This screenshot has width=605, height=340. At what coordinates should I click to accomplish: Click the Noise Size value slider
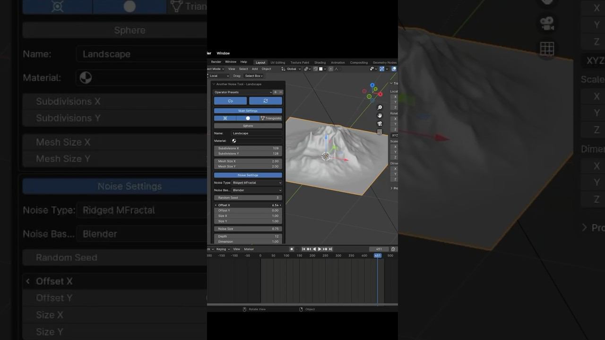(248, 229)
